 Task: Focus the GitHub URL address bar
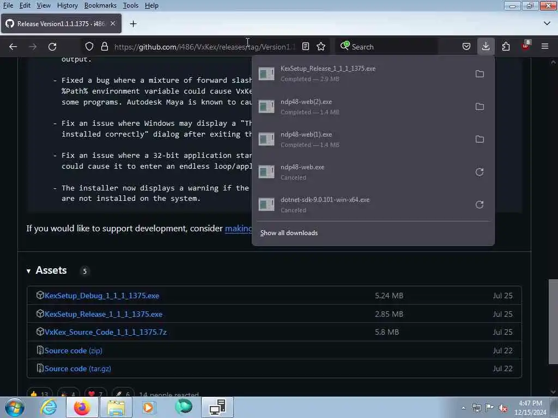point(205,47)
